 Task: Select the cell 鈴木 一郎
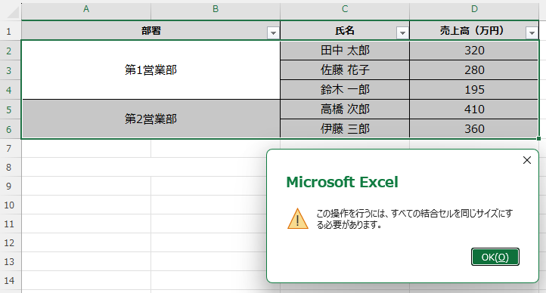[345, 90]
